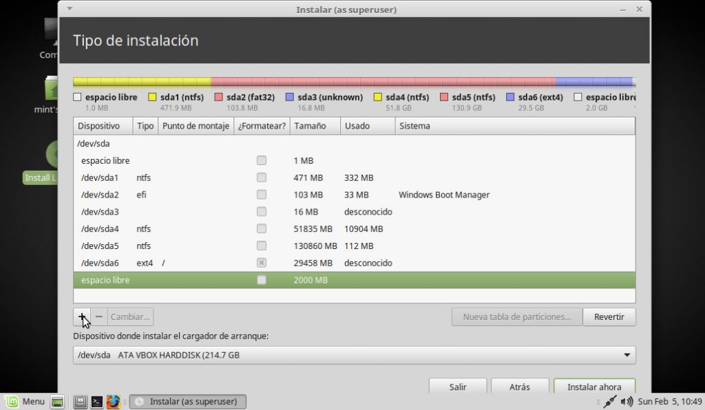Click the plus button to add a partition
This screenshot has height=410, width=705.
tap(82, 316)
